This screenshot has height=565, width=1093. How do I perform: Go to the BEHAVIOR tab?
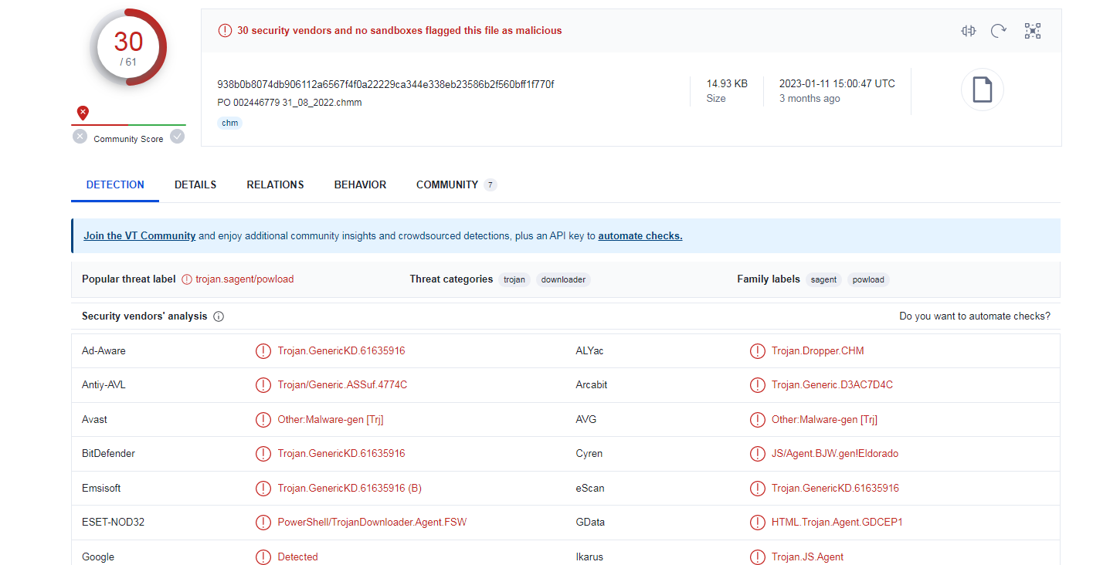(x=360, y=185)
